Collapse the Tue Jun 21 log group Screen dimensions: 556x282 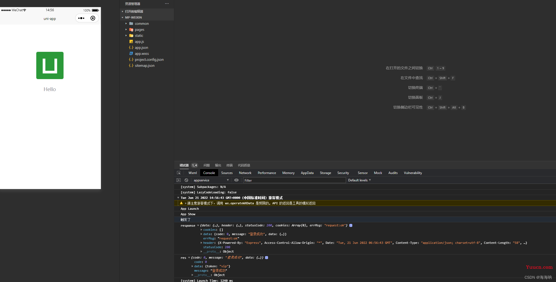pos(178,198)
